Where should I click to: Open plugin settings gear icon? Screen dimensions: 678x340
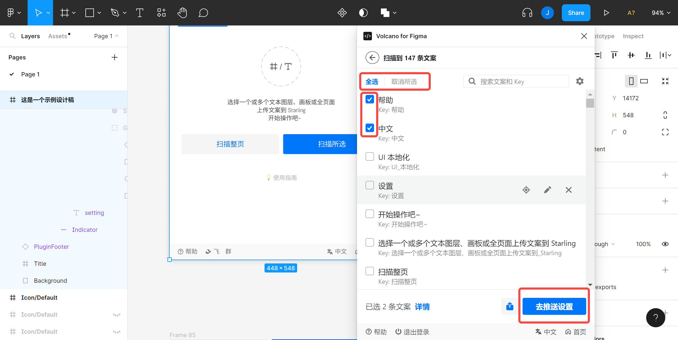pos(580,81)
